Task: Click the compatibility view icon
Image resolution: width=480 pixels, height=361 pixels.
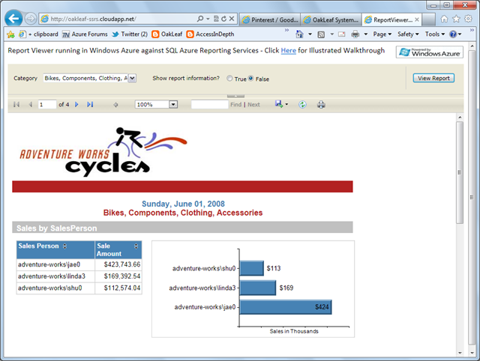Action: coord(216,19)
